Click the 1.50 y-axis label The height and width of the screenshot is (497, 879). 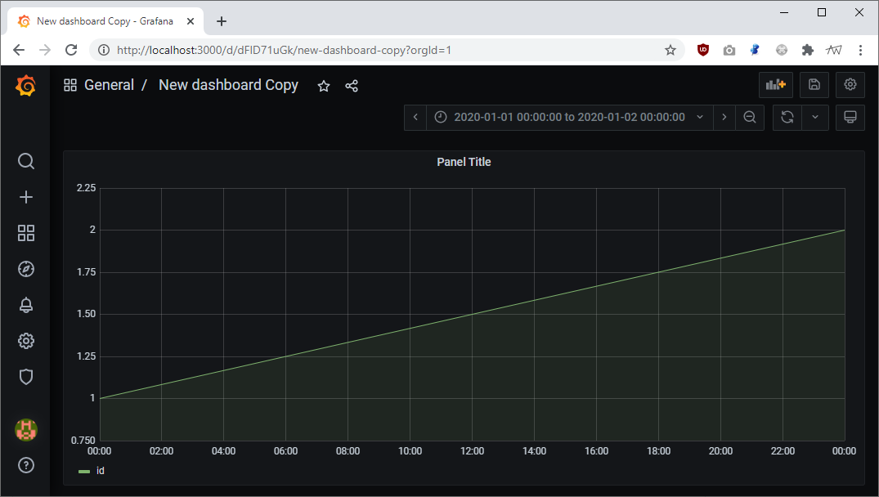pos(87,314)
